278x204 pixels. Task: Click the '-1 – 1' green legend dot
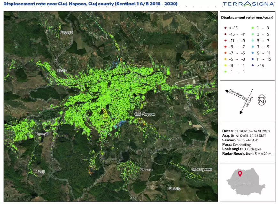[226, 72]
